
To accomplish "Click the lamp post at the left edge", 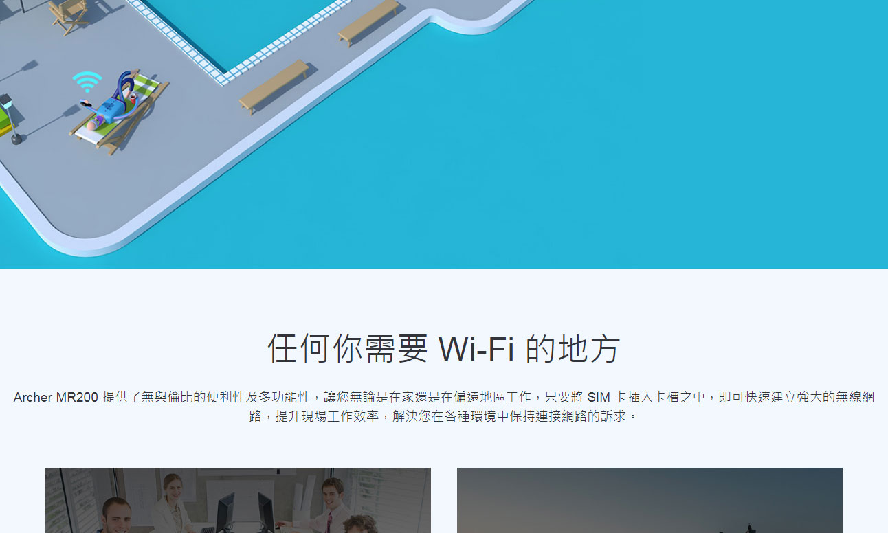I will (10, 118).
